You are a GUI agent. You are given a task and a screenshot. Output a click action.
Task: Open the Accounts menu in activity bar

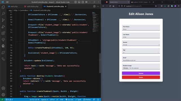tap(3, 88)
